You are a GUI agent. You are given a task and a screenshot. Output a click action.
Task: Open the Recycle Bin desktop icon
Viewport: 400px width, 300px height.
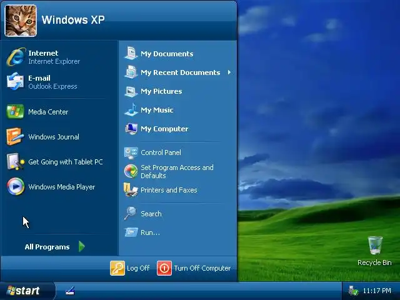coord(375,245)
